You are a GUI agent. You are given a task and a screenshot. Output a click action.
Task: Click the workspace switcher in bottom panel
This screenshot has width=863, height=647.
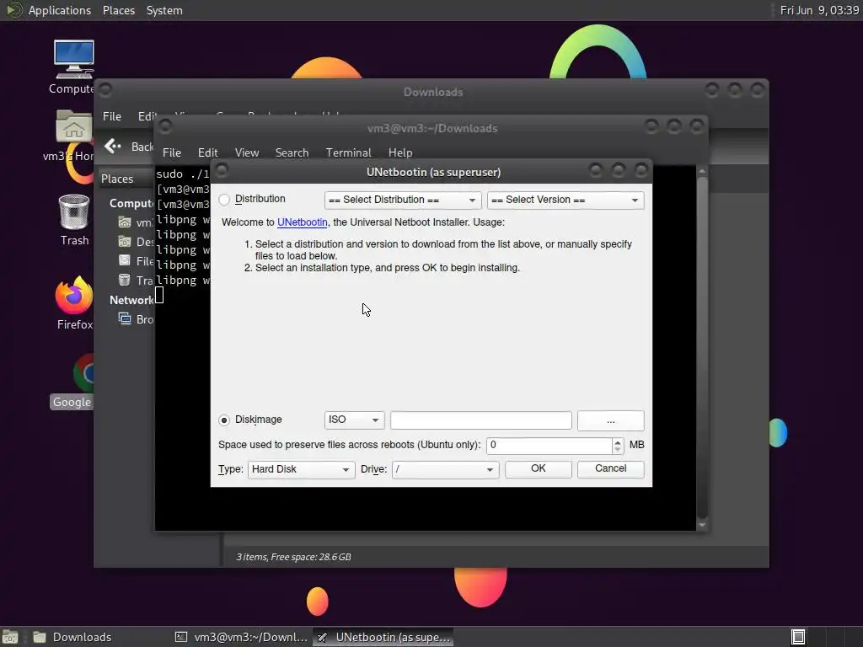tap(798, 637)
